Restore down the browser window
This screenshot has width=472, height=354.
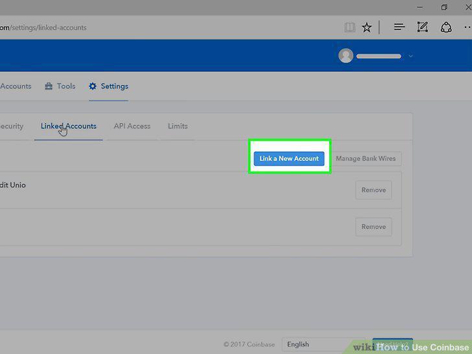[x=444, y=7]
